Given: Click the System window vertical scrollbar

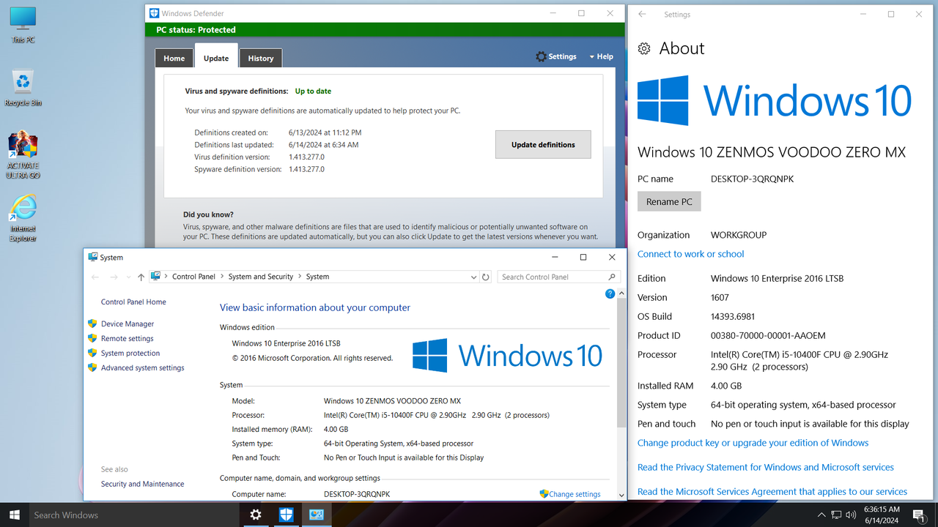Looking at the screenshot, I should (x=622, y=363).
